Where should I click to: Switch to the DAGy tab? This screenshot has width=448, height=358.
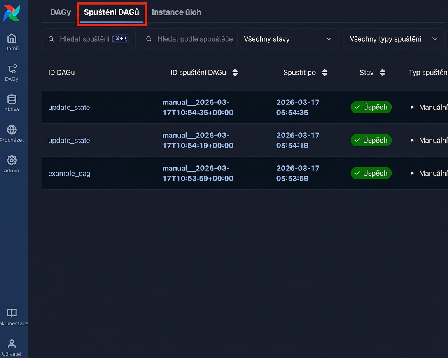pyautogui.click(x=61, y=12)
